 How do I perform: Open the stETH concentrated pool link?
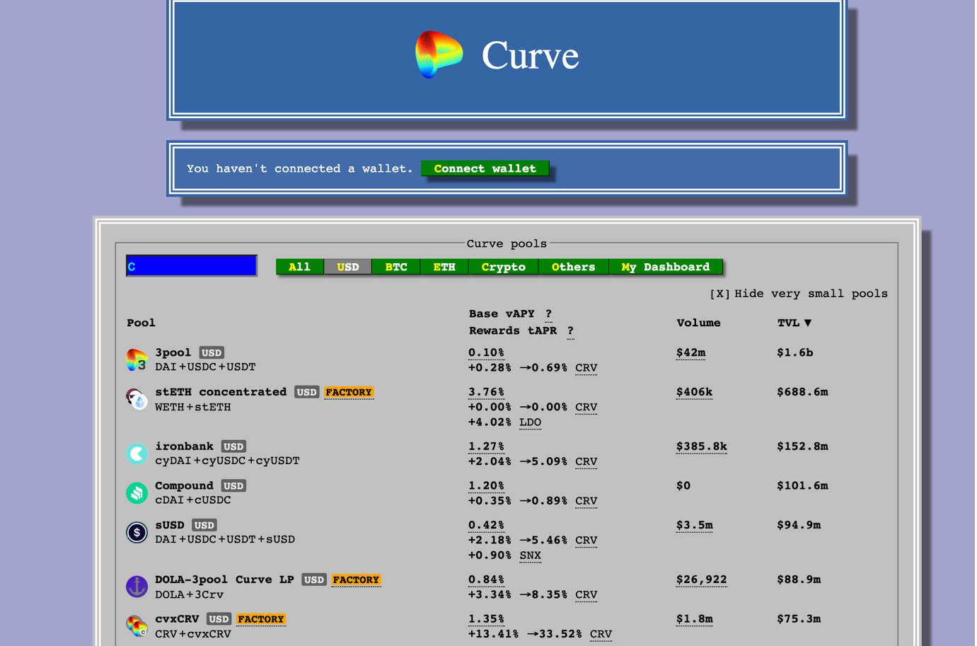[x=221, y=392]
